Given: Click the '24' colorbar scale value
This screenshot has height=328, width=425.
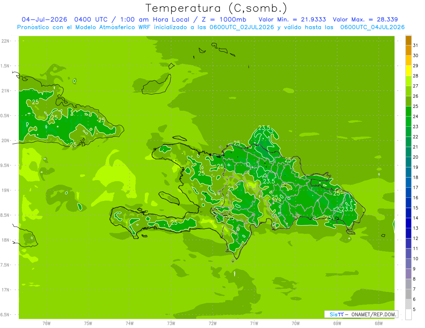Looking at the screenshot, I should [x=416, y=116].
